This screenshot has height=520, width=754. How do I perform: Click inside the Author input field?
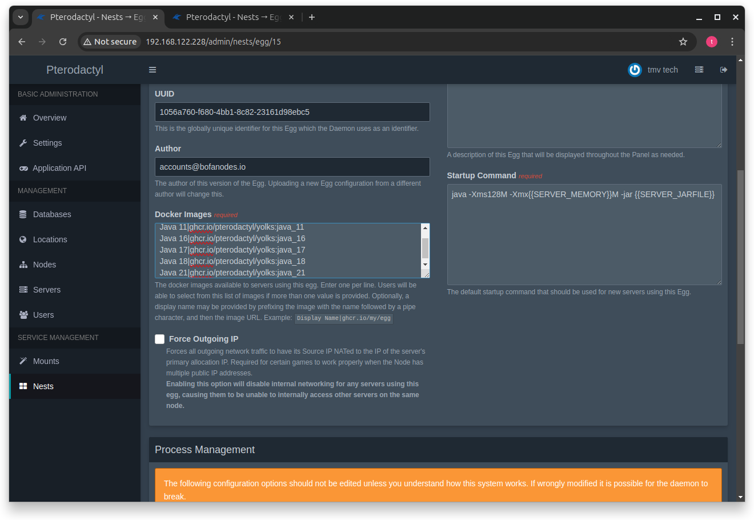[x=292, y=167]
